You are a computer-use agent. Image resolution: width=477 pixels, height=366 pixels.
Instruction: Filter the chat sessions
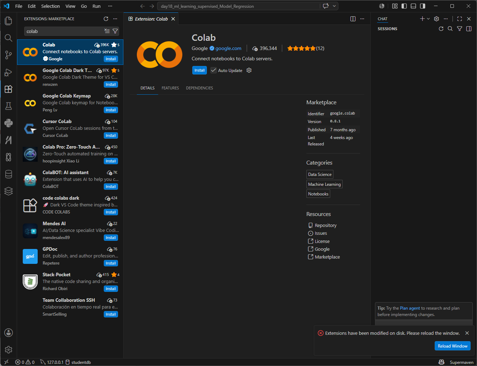tap(460, 29)
